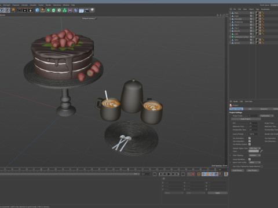The height and width of the screenshot is (208, 278).
Task: Click the autokeying icon in timeline
Action: tap(199, 174)
